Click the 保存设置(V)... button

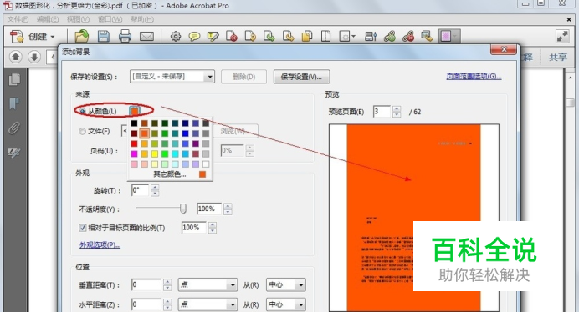(x=301, y=77)
